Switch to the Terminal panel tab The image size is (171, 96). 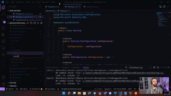pos(65,67)
